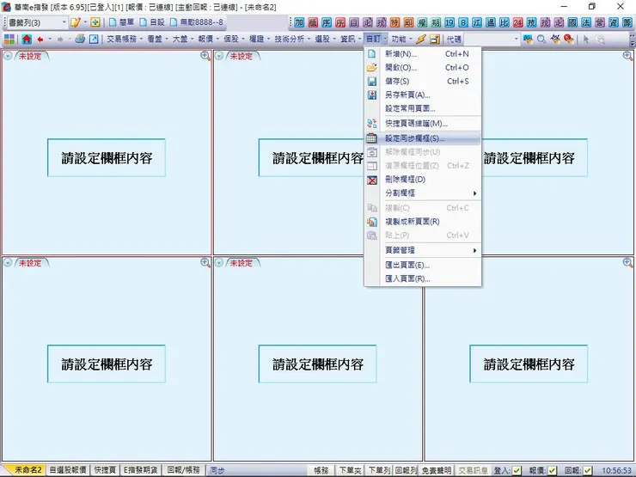The height and width of the screenshot is (477, 636).
Task: Click the yellow plus add-bookmark icon
Action: 95,22
